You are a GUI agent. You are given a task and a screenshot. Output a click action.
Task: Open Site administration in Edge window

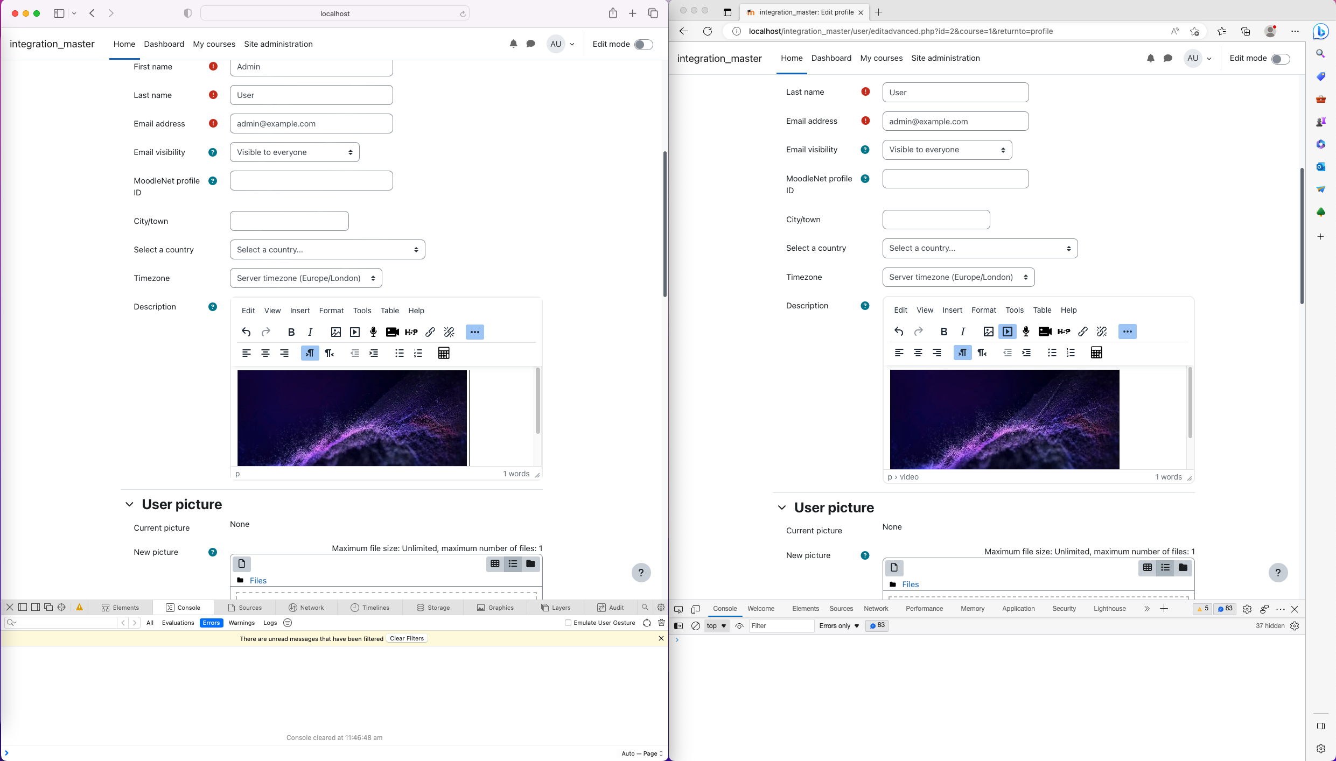coord(945,58)
